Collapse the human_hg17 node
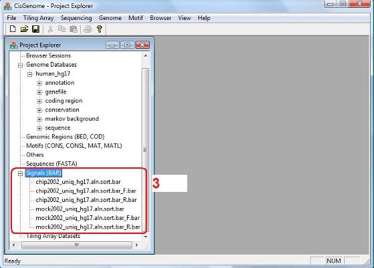The height and width of the screenshot is (268, 374). (30, 74)
